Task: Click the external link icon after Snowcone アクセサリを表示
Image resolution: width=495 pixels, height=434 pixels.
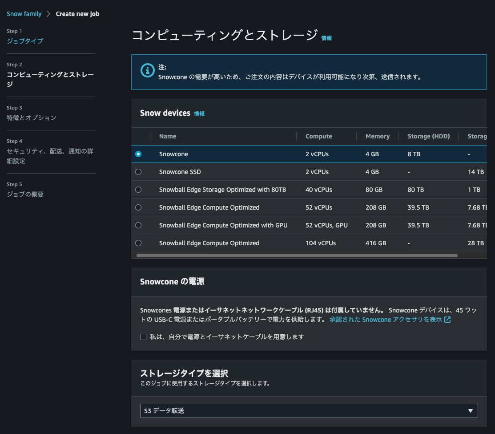Action: 447,319
